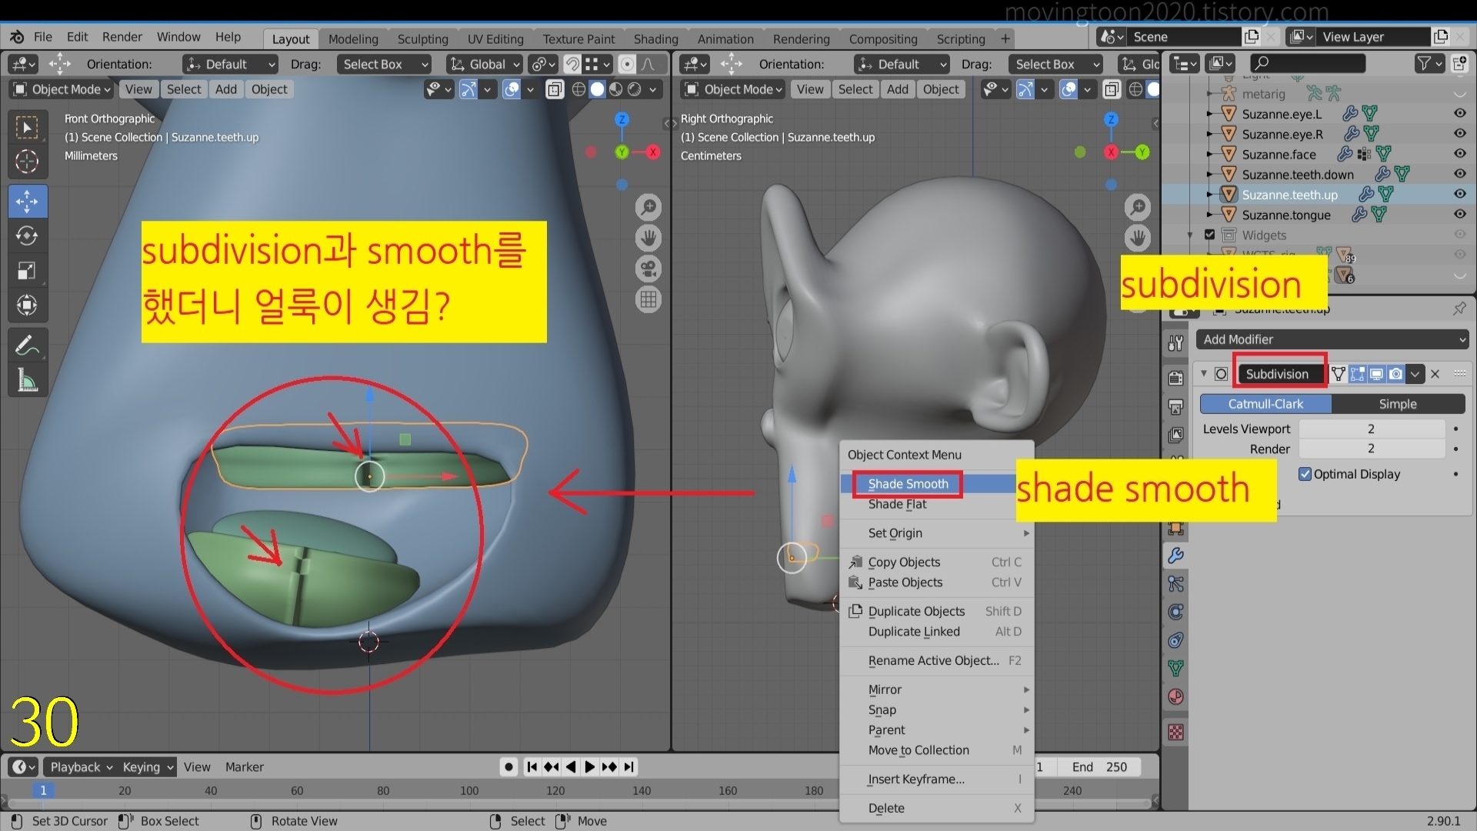Open Add menu in front viewport header
Viewport: 1477px width, 831px height.
tap(225, 89)
